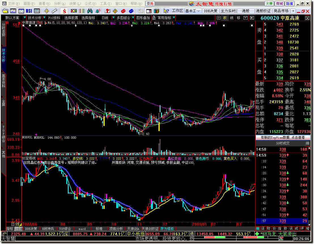Viewport: 315px width, 245px height.
Task: Switch to the 分时走势 side tab
Action: pos(3,30)
